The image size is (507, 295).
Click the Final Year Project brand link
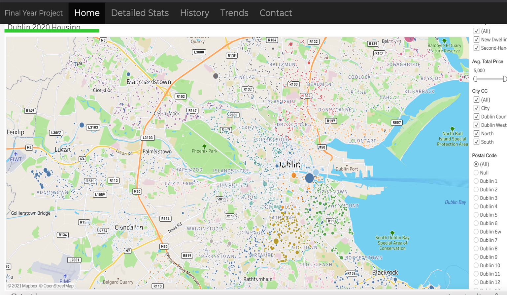coord(34,13)
